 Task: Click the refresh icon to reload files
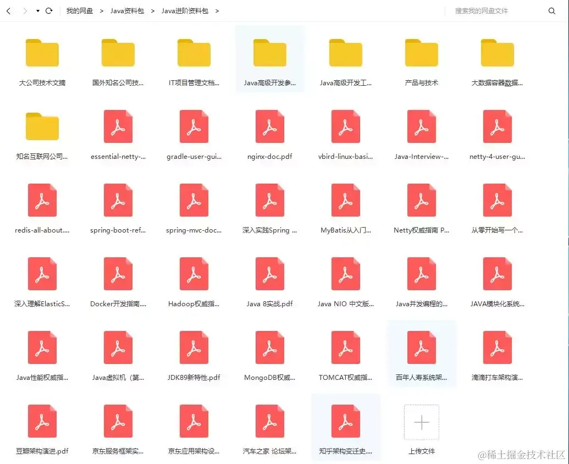(x=49, y=10)
